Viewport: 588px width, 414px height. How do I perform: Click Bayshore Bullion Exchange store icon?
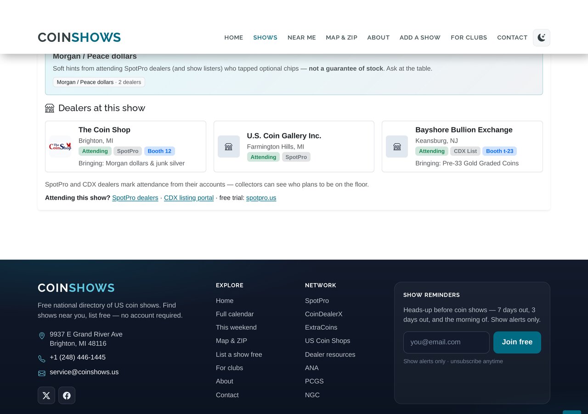click(x=397, y=147)
